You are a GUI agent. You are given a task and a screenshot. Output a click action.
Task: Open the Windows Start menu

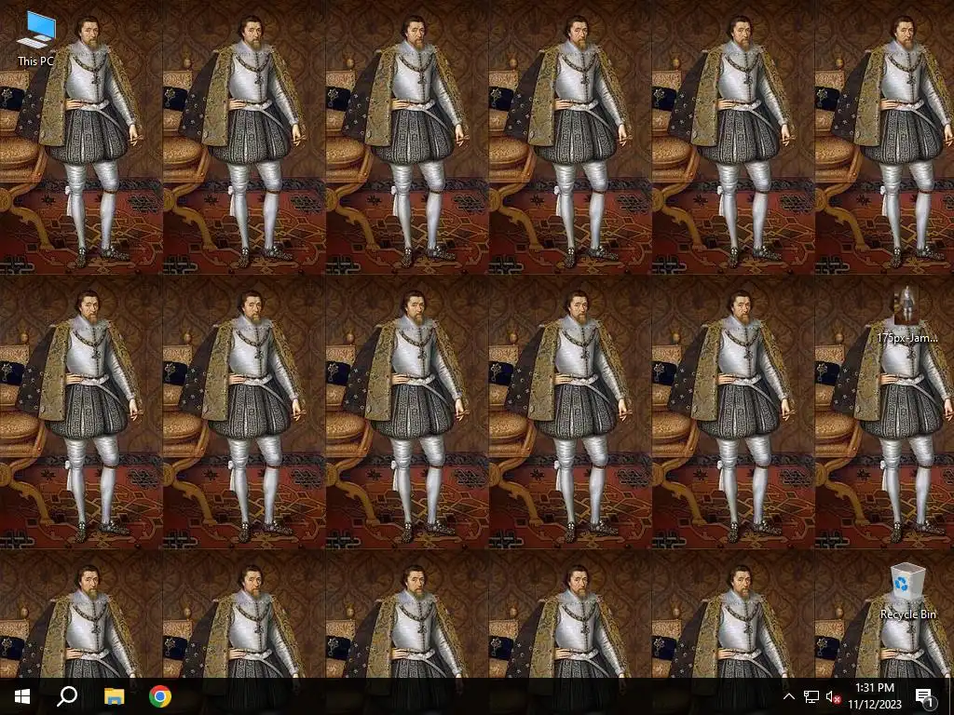click(x=22, y=696)
